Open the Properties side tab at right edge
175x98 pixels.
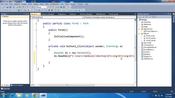(x=174, y=18)
